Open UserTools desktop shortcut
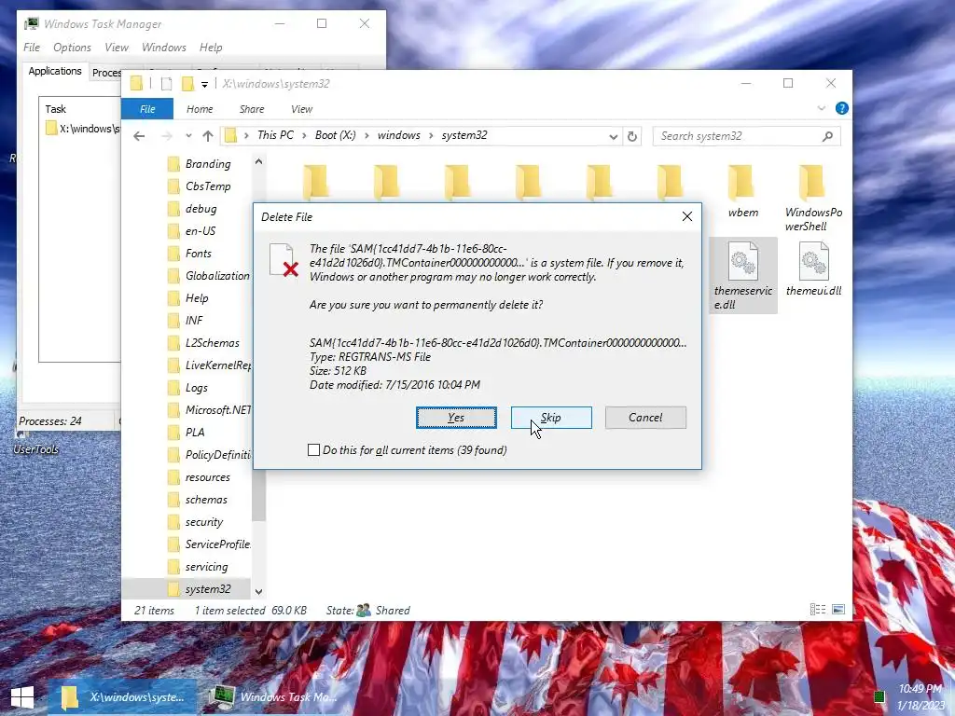This screenshot has height=716, width=955. click(x=36, y=443)
